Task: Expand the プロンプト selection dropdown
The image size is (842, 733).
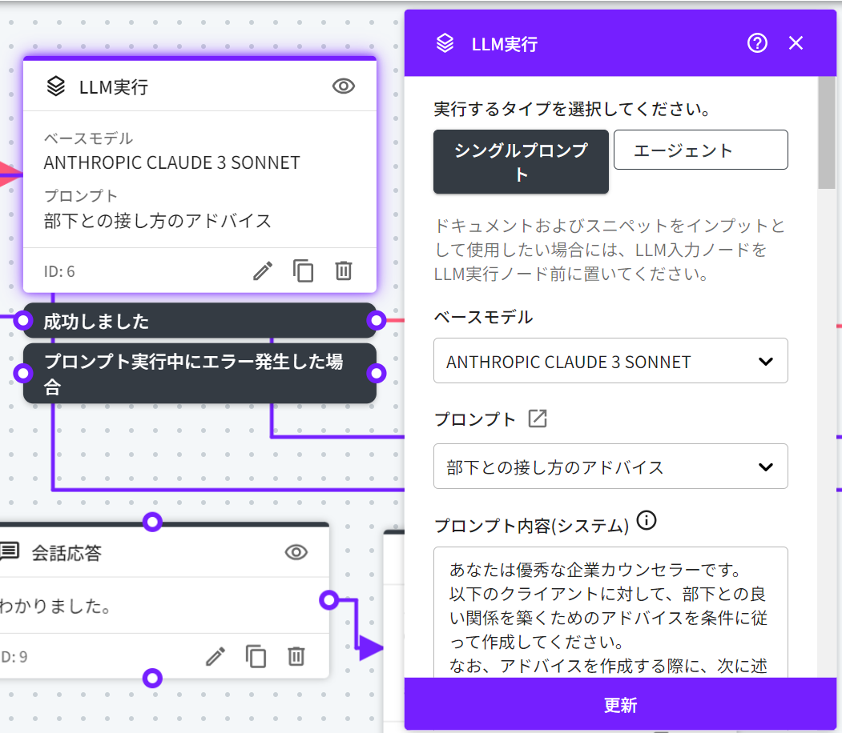Action: point(610,467)
